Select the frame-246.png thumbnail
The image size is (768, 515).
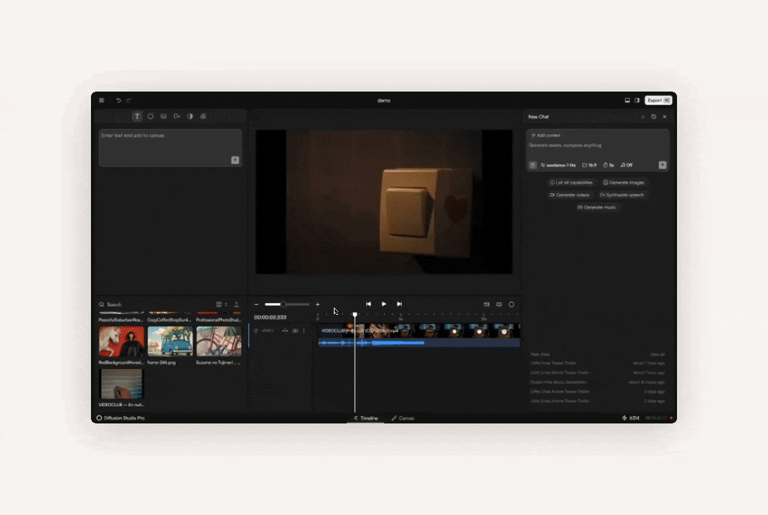click(170, 341)
